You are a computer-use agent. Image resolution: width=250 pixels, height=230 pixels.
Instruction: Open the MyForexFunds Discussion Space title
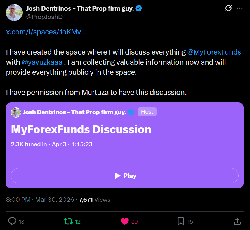81,129
